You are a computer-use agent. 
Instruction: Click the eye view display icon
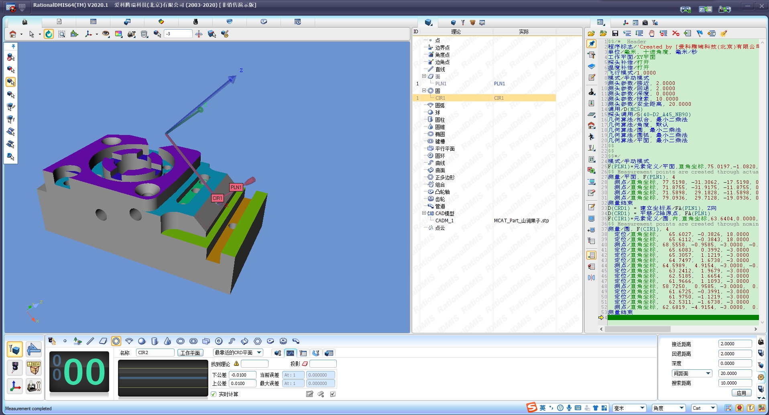[x=106, y=34]
